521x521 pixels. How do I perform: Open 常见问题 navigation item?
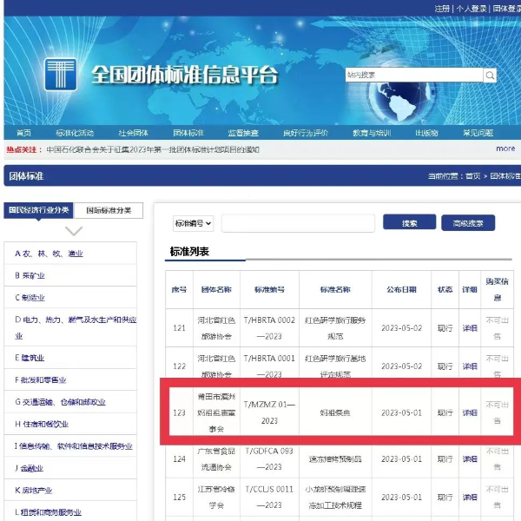(x=478, y=133)
